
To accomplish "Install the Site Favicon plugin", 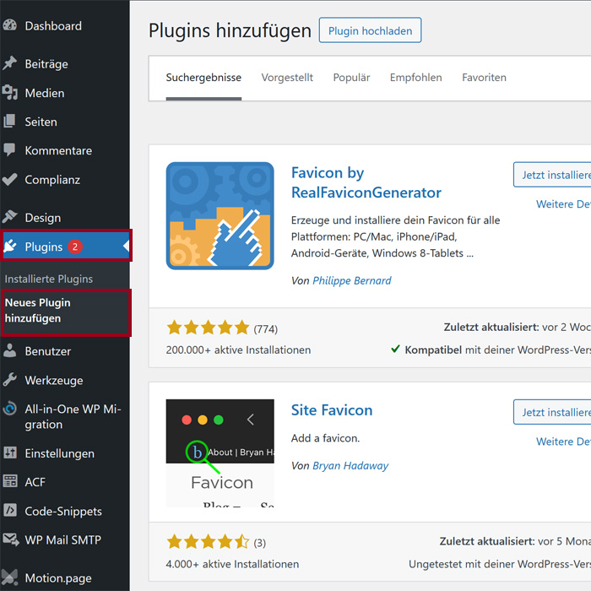I will (552, 412).
